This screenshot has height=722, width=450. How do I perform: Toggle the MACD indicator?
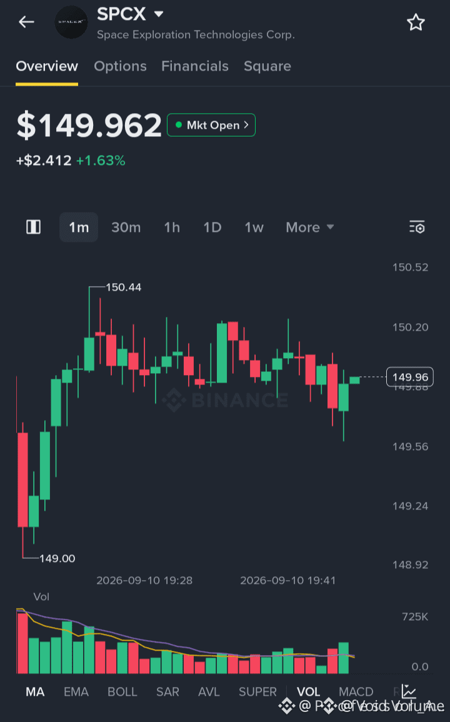tap(356, 691)
